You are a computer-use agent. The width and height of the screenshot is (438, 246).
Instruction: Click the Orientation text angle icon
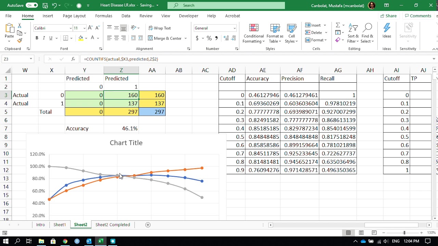(134, 28)
